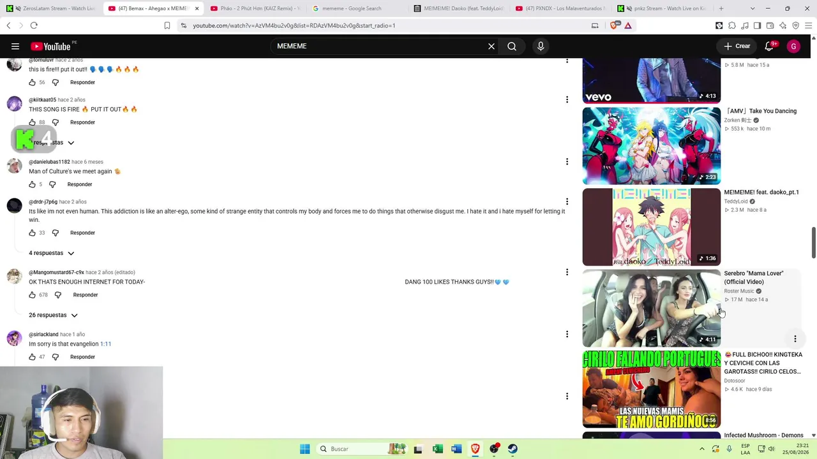Click the Crear button

click(x=737, y=46)
